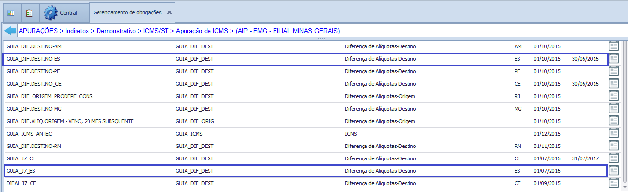628x192 pixels.
Task: Open details icon for GUIA_DIF.DESTINO-ES row
Action: click(x=614, y=59)
